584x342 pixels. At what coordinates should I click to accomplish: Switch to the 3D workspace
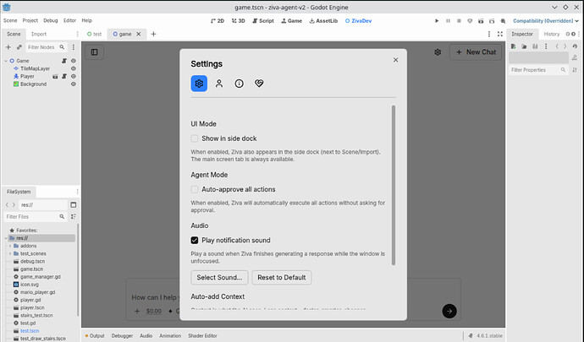click(239, 21)
